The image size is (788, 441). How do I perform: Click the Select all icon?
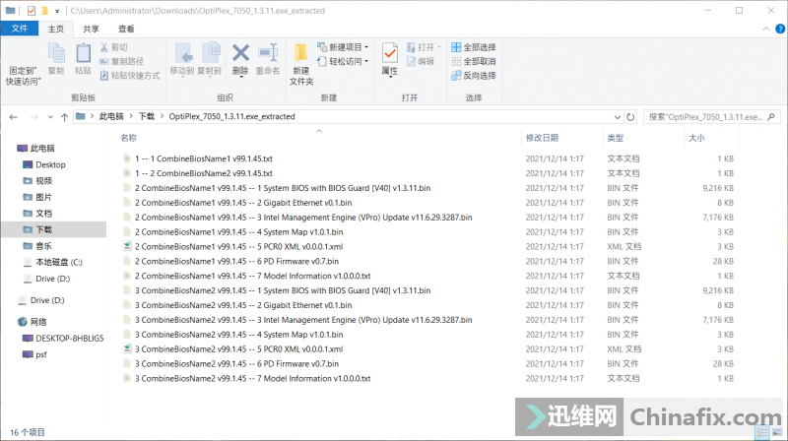click(456, 47)
